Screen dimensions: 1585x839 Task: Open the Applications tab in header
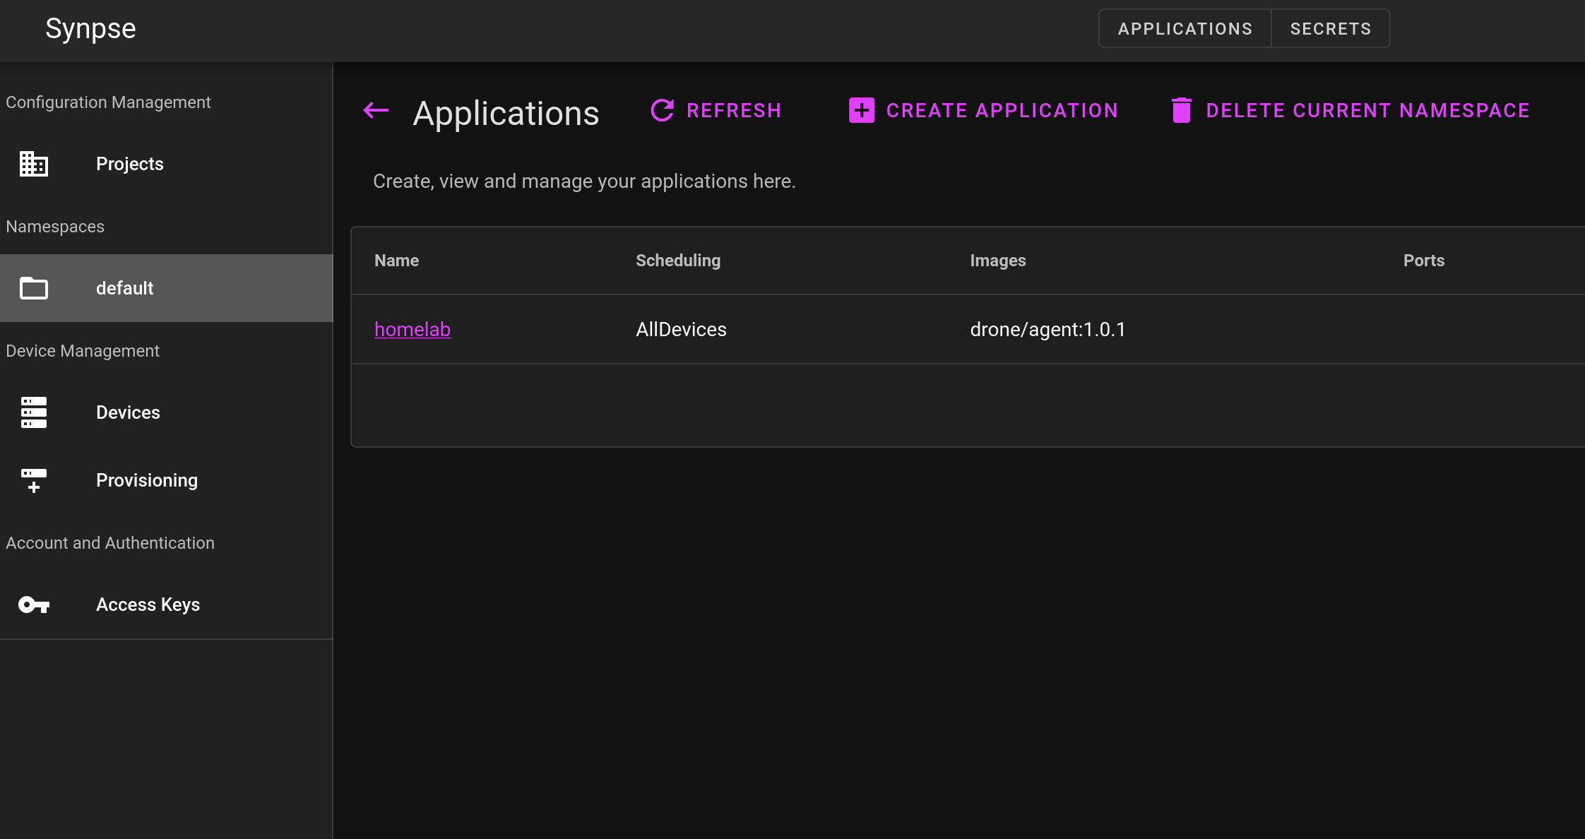tap(1185, 29)
